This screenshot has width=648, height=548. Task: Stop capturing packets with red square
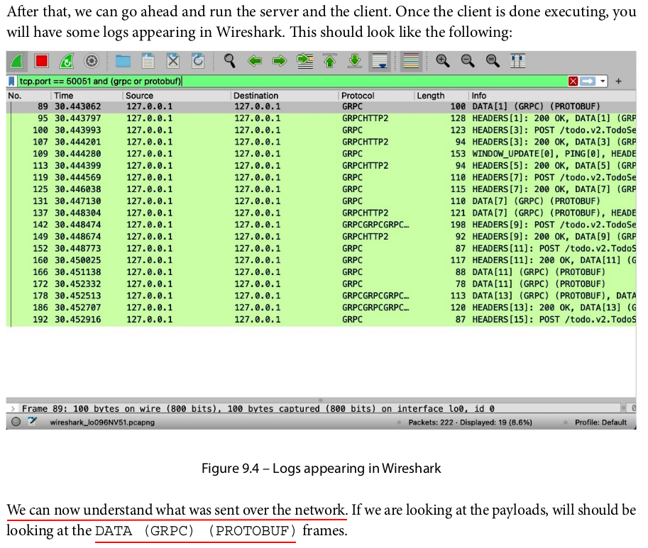tap(42, 62)
